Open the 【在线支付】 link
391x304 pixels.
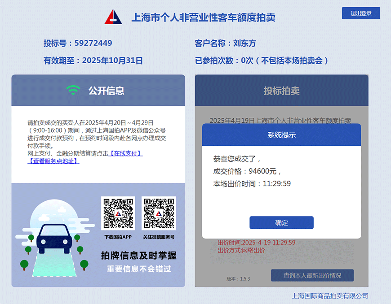pyautogui.click(x=126, y=153)
